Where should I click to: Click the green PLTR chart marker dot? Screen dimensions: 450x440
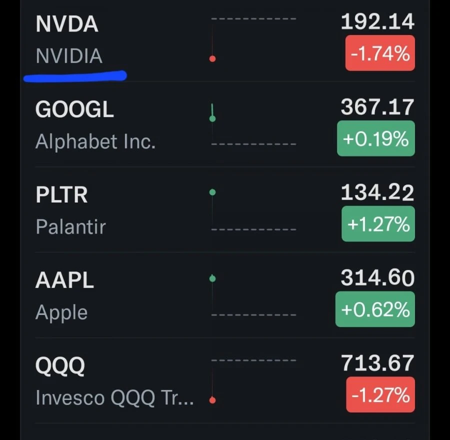[212, 192]
